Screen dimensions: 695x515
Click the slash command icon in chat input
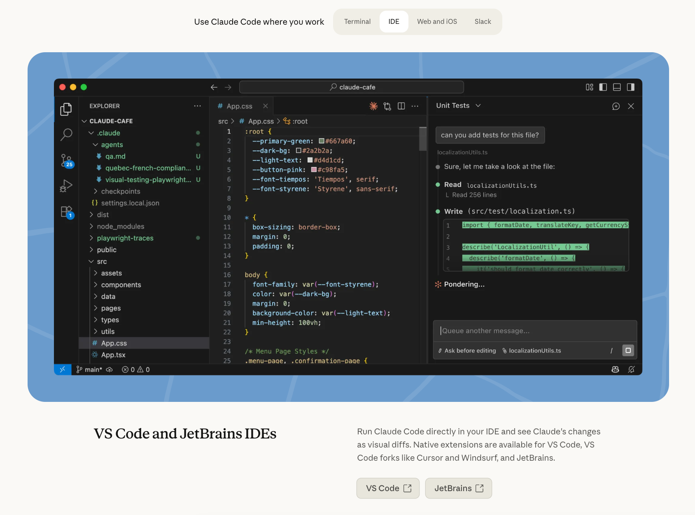pos(611,350)
